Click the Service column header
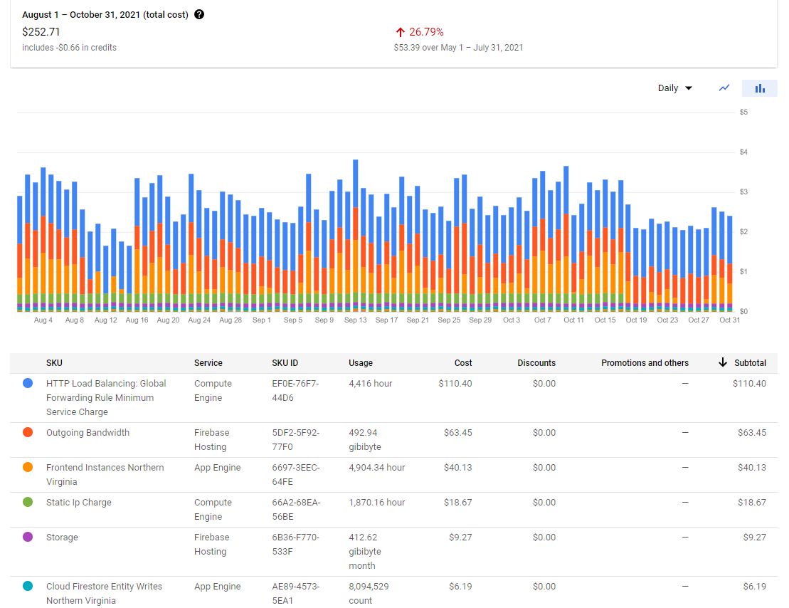Screen dimensions: 789x608 208,363
